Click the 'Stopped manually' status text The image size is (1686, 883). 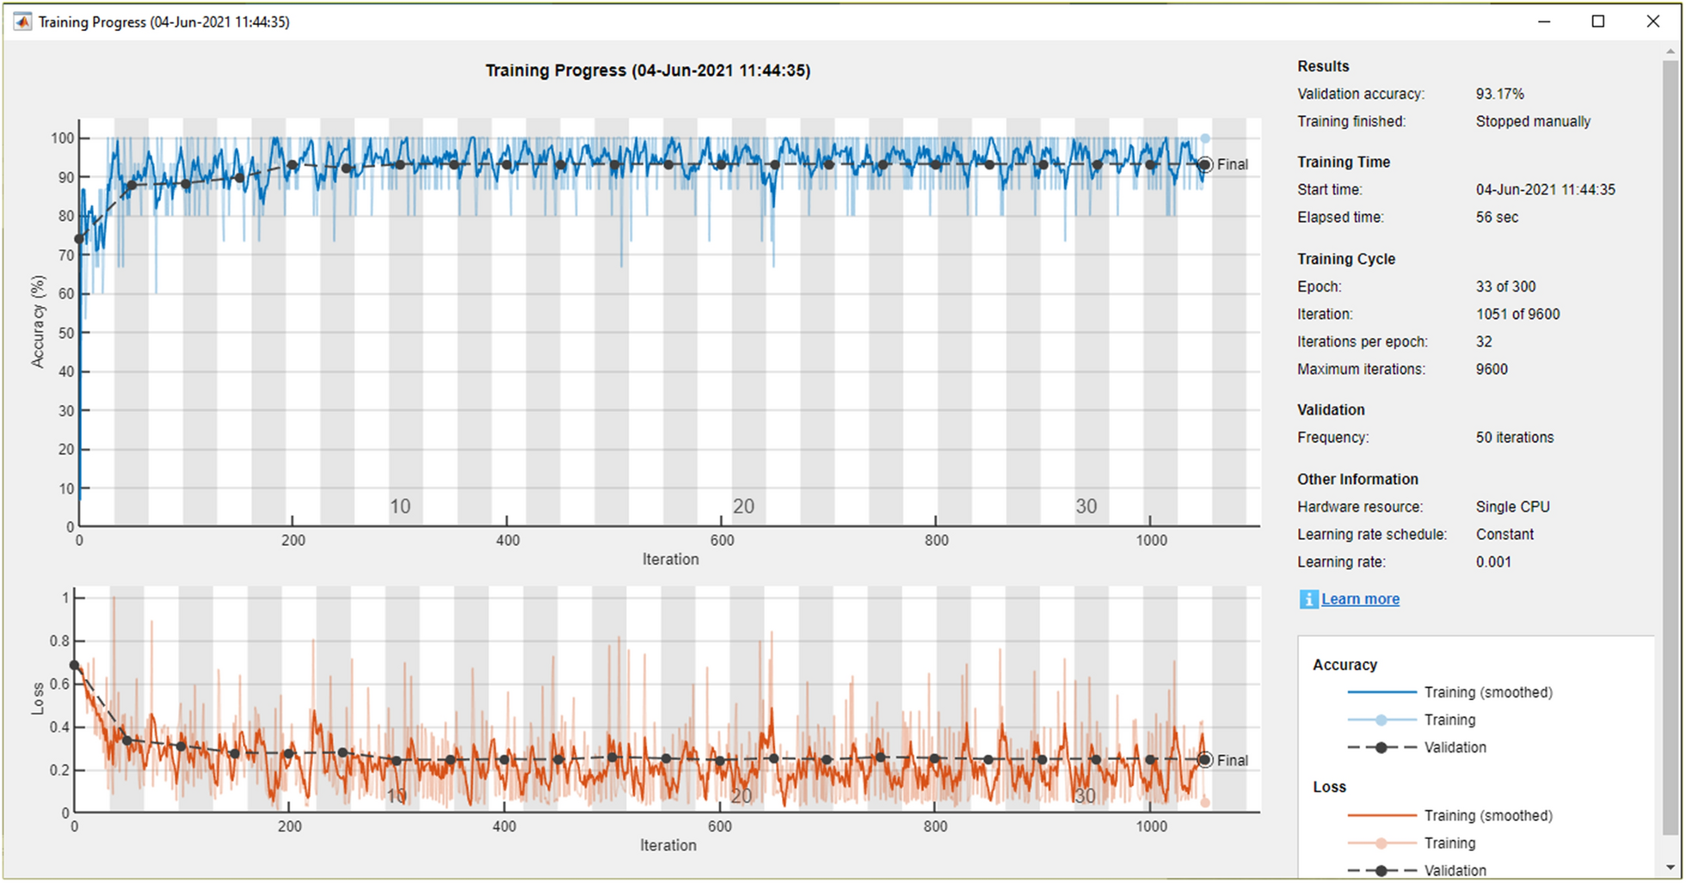(1533, 121)
